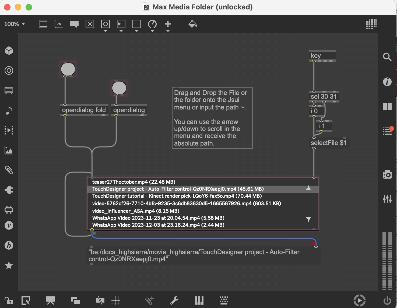Viewport: 397px width, 308px height.
Task: Toggle the patcher lock icon
Action: [x=9, y=300]
